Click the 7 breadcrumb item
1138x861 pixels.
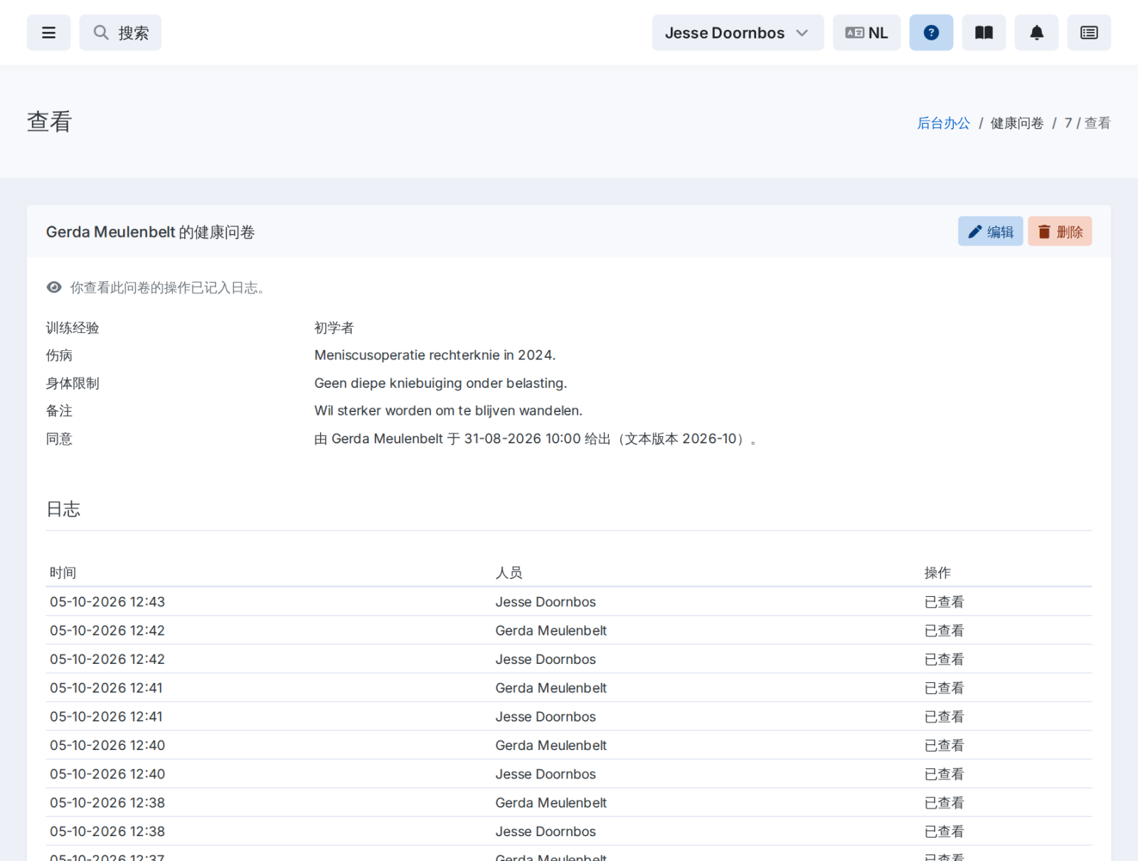pyautogui.click(x=1068, y=123)
